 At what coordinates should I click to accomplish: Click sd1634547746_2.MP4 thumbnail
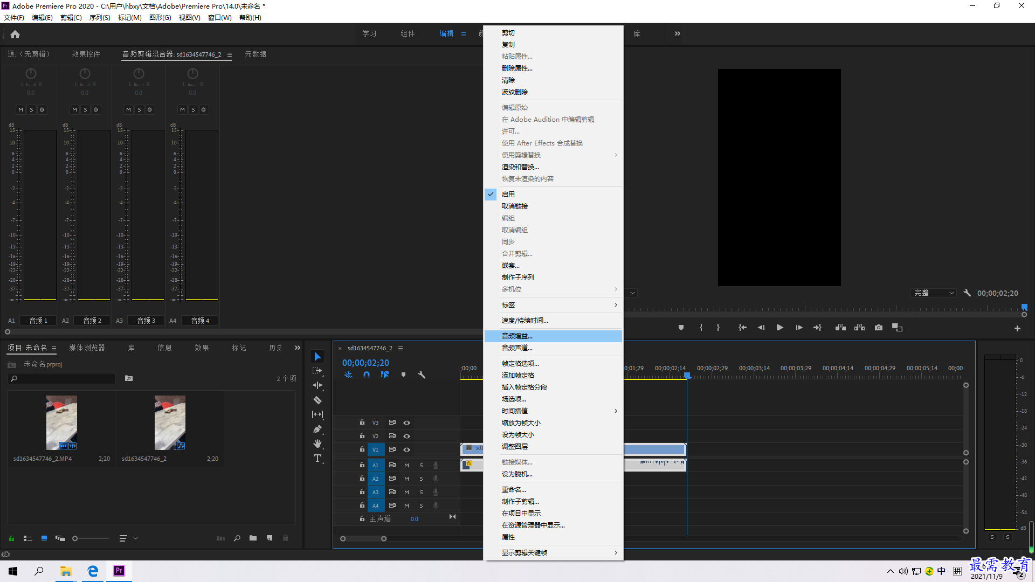tap(61, 423)
